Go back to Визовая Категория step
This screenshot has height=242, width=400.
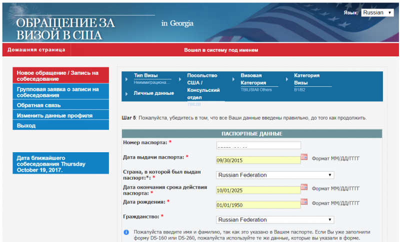pyautogui.click(x=253, y=79)
